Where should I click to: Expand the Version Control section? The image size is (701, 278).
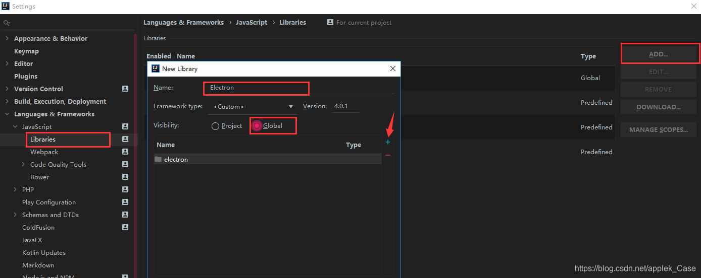[7, 89]
